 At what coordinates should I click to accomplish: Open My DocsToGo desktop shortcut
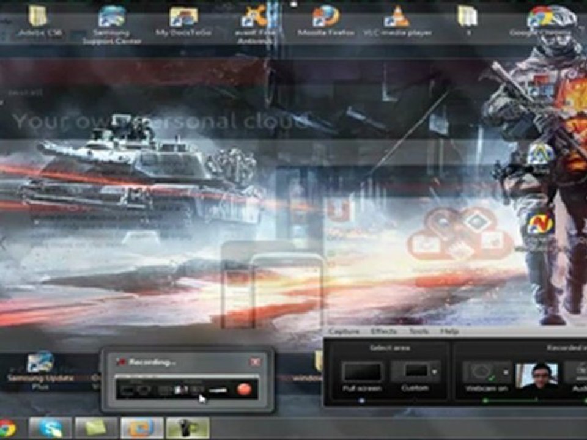[183, 21]
